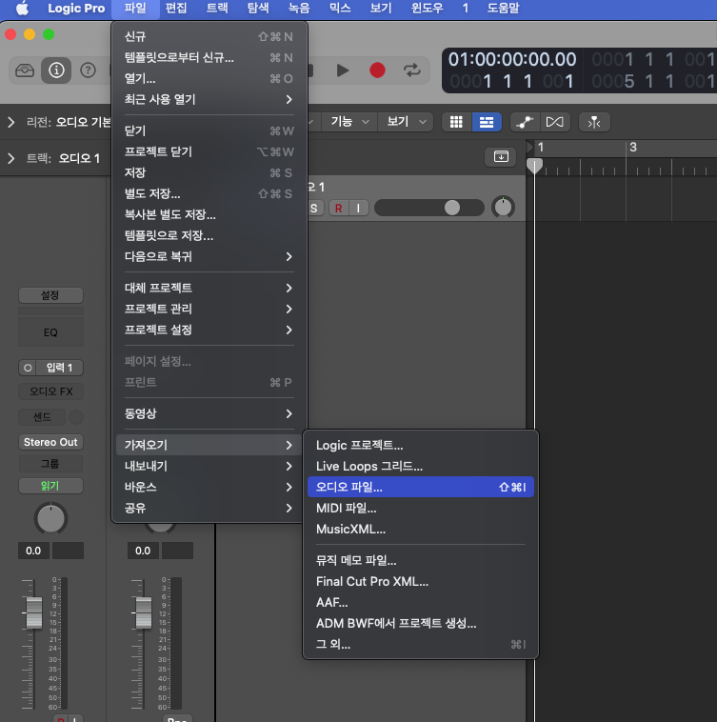The height and width of the screenshot is (722, 717).
Task: Select Live Loops 그리드... option
Action: coord(421,466)
